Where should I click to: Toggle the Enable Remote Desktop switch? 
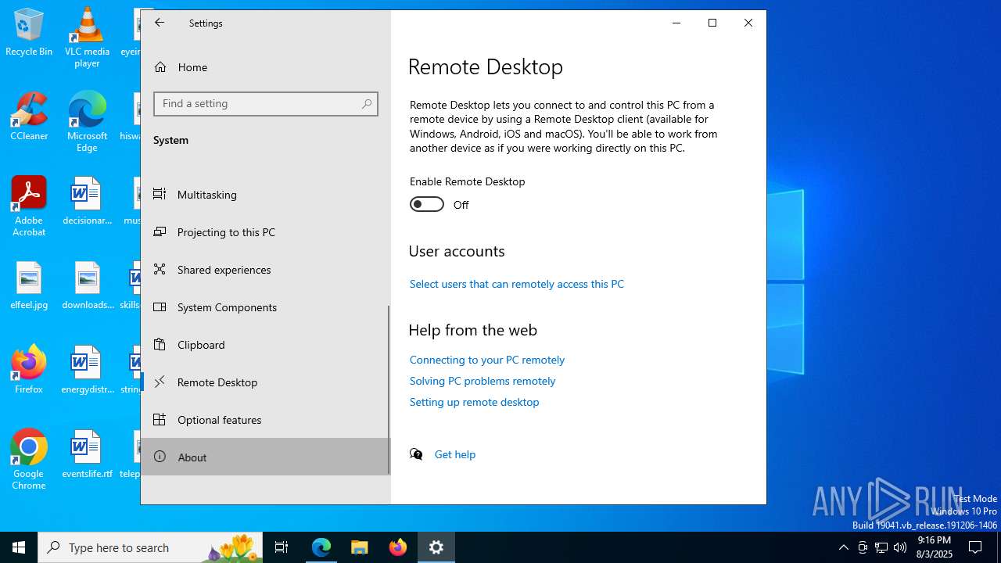click(427, 204)
